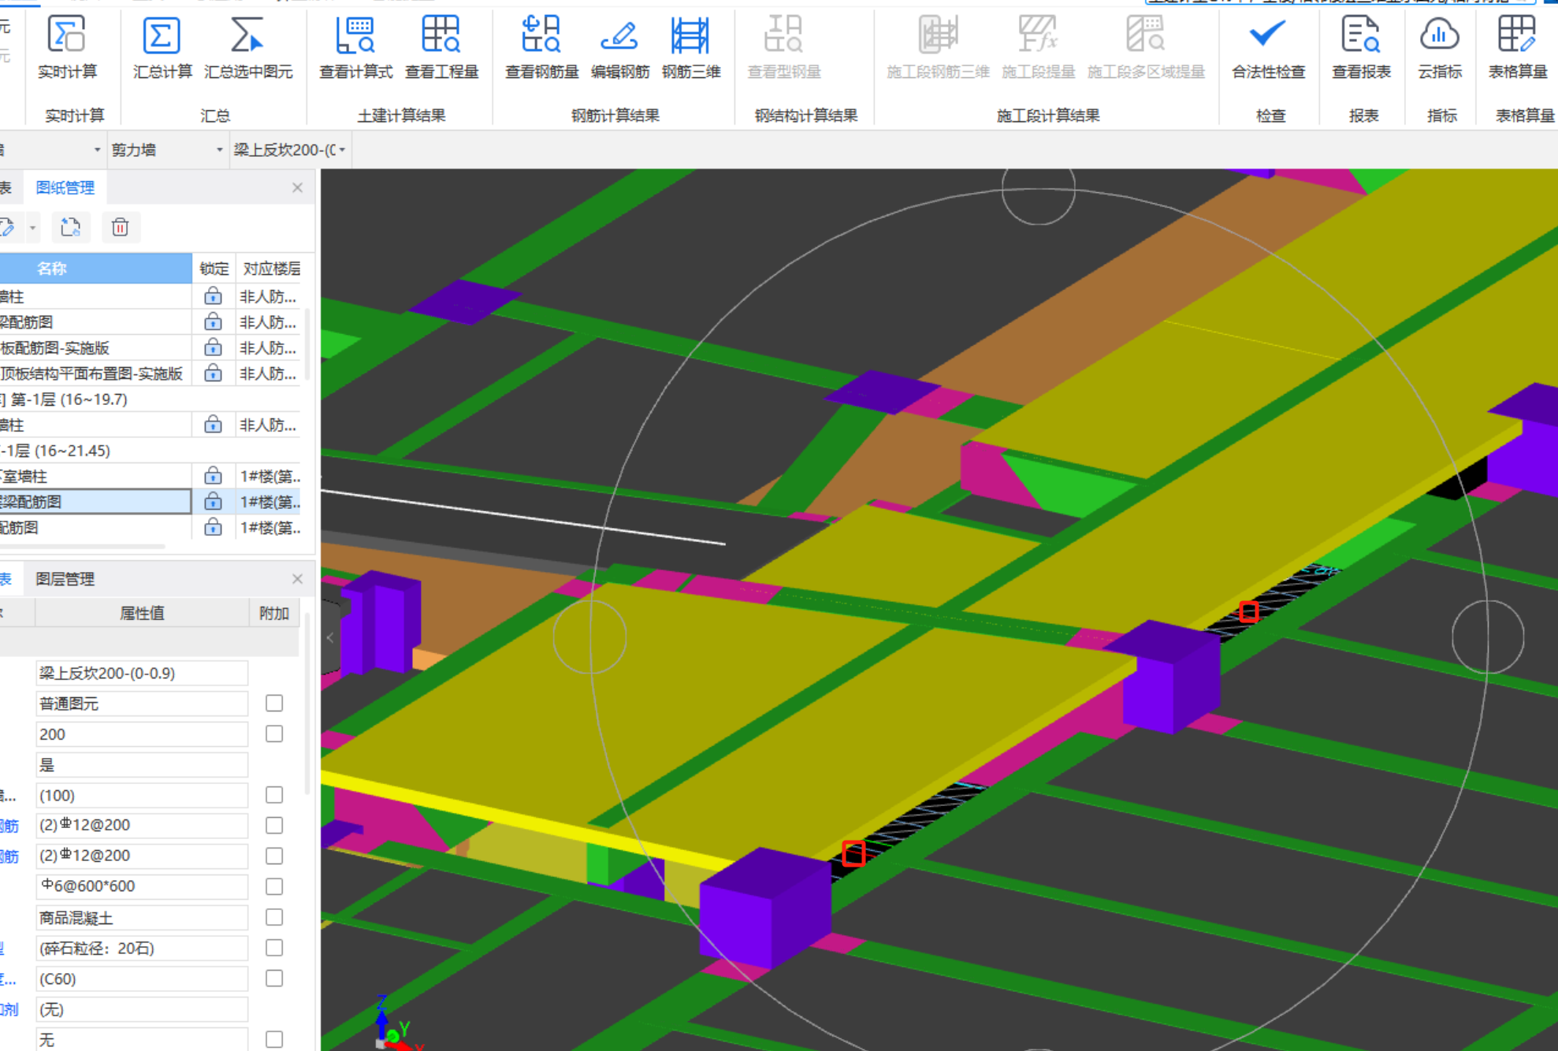
Task: Collapse left panel using splitter arrow
Action: 330,638
